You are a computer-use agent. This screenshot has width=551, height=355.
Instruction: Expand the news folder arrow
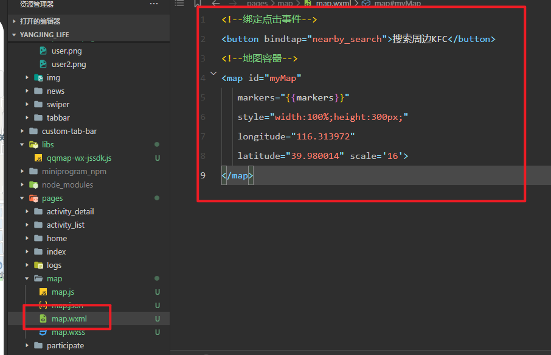(27, 91)
